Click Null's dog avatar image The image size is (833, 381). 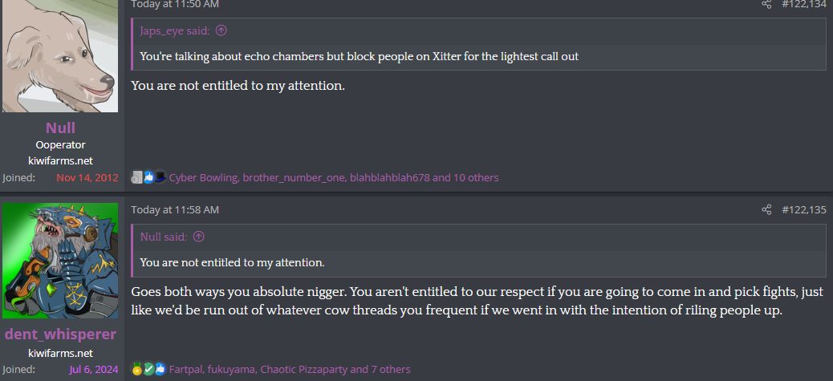coord(60,55)
